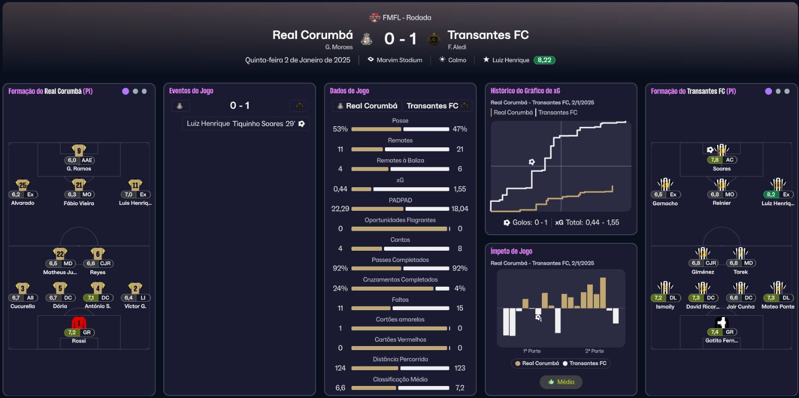Select goalkeeper Rossi's red shirt icon
Viewport: 799px width, 398px height.
(x=79, y=323)
